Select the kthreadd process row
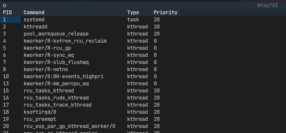The image size is (286, 133). point(35,27)
